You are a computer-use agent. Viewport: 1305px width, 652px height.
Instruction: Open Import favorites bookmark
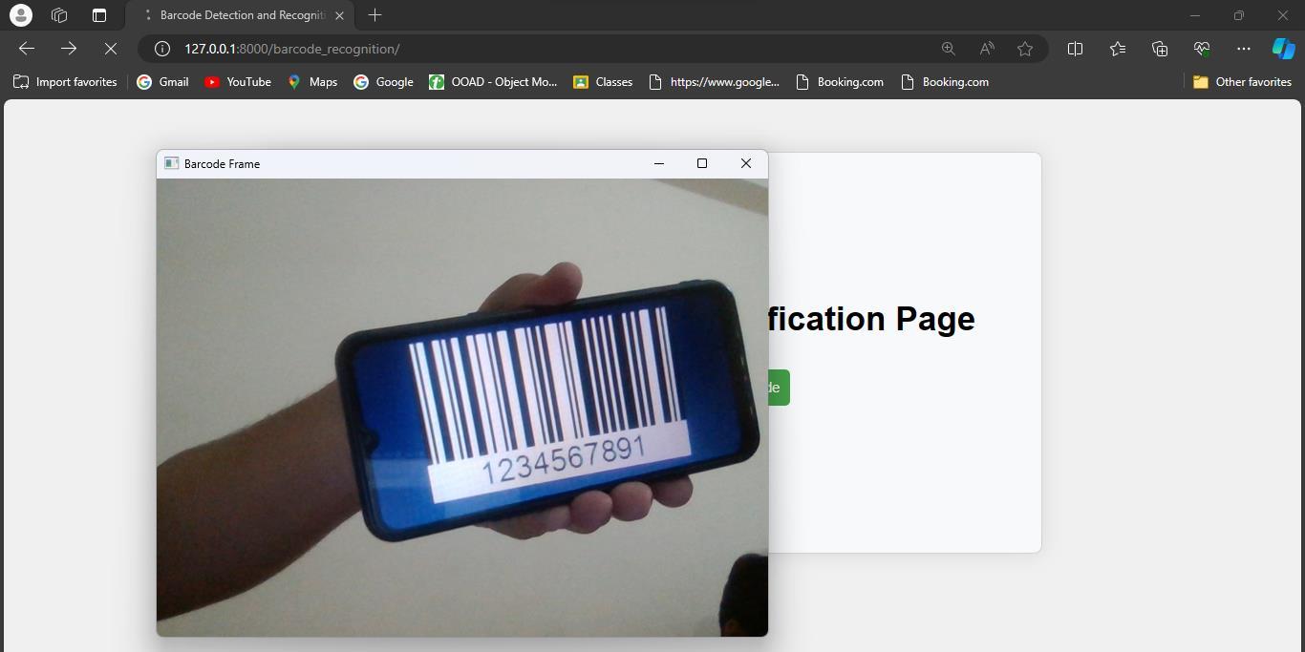coord(65,82)
